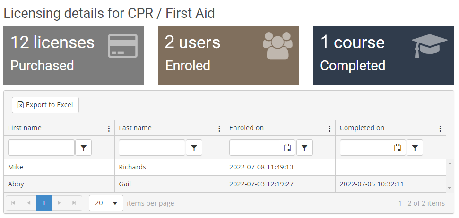Click the Last name filter text box
Image resolution: width=459 pixels, height=218 pixels.
pyautogui.click(x=152, y=148)
